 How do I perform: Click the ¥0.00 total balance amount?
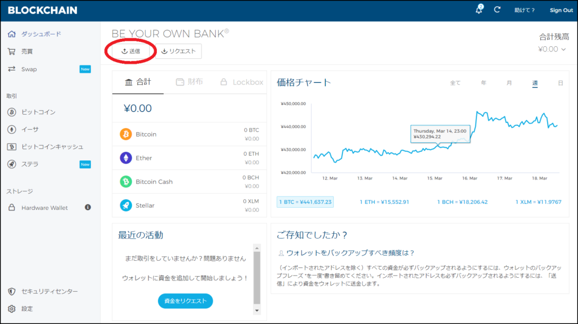(138, 108)
